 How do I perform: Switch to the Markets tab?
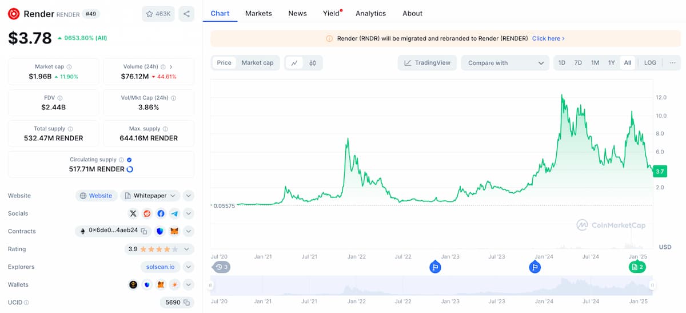pos(258,13)
